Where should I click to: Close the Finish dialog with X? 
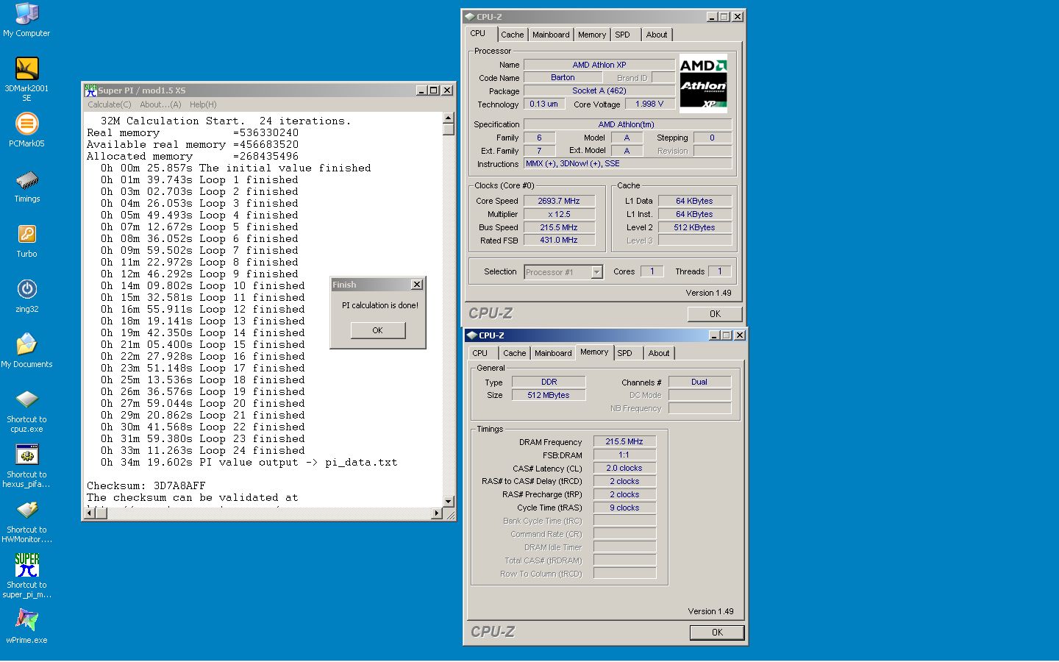(x=417, y=285)
